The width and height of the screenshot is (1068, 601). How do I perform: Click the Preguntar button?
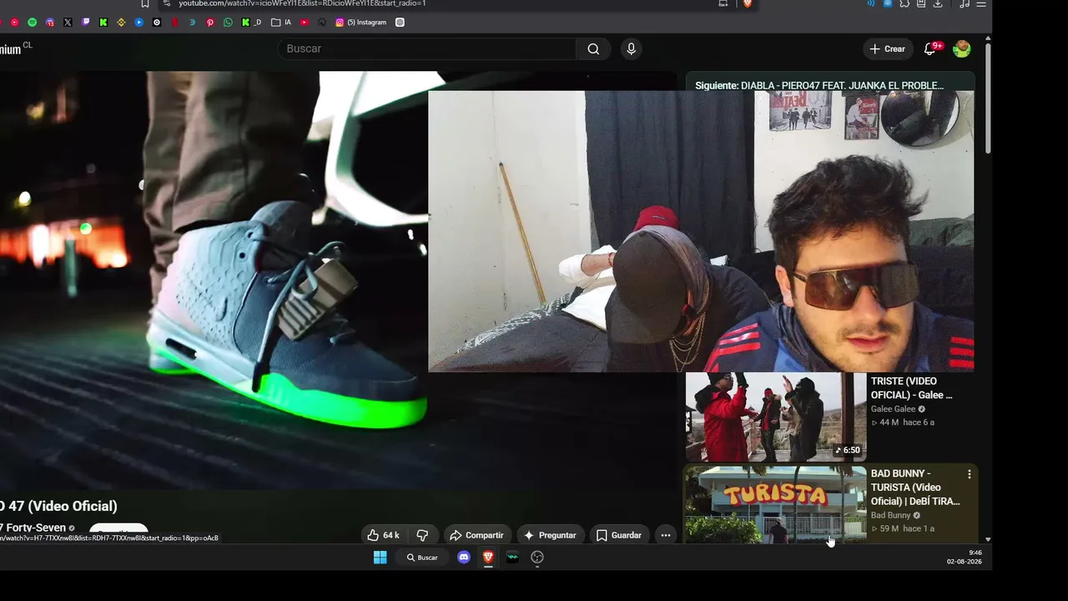[550, 535]
